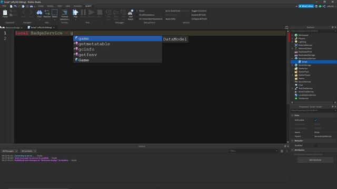337x189 pixels.
Task: Expand the Workspace tree node arrow
Action: (292, 35)
